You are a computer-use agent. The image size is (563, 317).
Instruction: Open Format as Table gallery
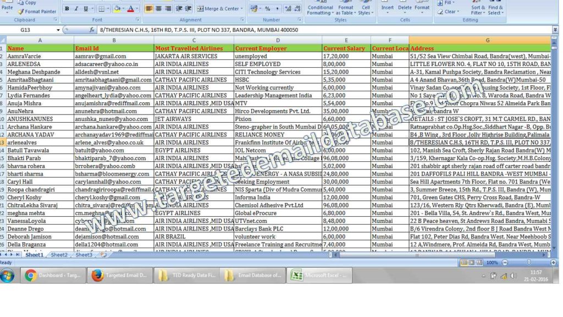pyautogui.click(x=346, y=9)
